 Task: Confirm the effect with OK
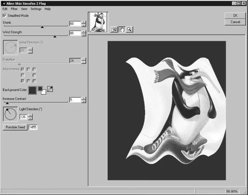pyautogui.click(x=235, y=16)
